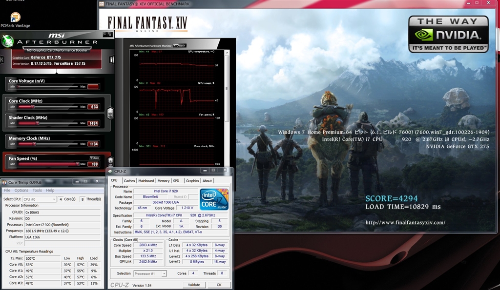Click the GPU temperature graph in monitor
Image resolution: width=500 pixels, height=290 pixels.
click(x=177, y=67)
